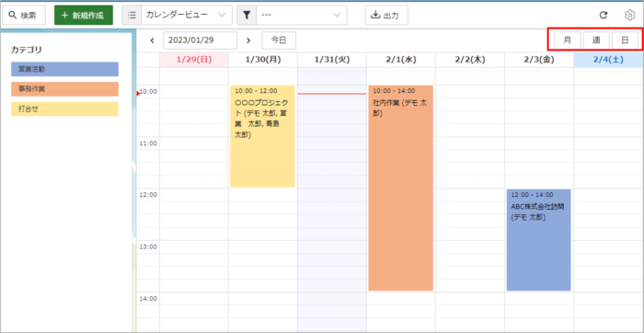Viewport: 644px width, 333px height.
Task: Create a new record with 新規作成
Action: point(84,16)
